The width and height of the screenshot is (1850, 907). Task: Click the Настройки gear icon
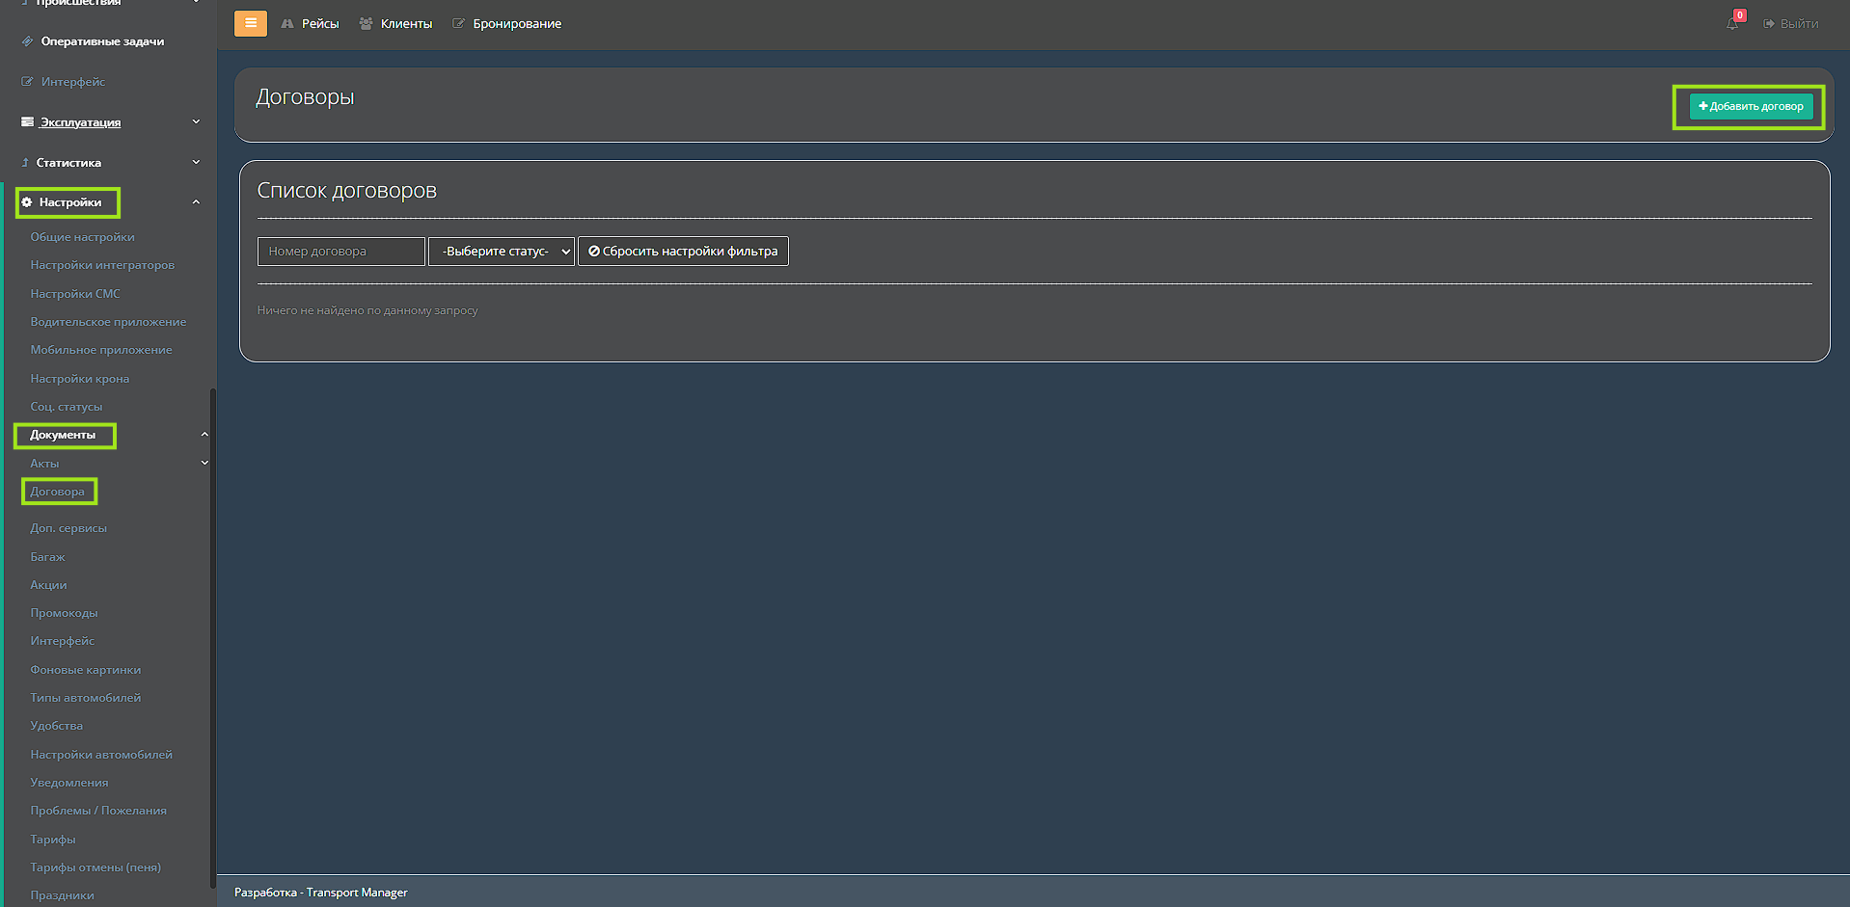(27, 202)
